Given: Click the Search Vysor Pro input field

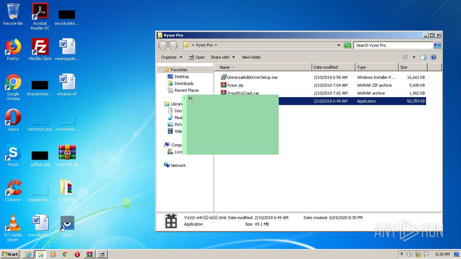Looking at the screenshot, I should [x=393, y=45].
